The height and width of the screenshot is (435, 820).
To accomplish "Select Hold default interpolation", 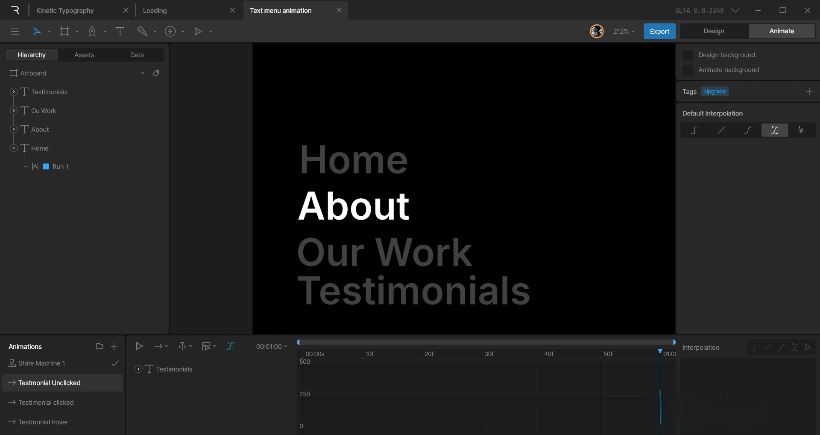I will click(695, 130).
